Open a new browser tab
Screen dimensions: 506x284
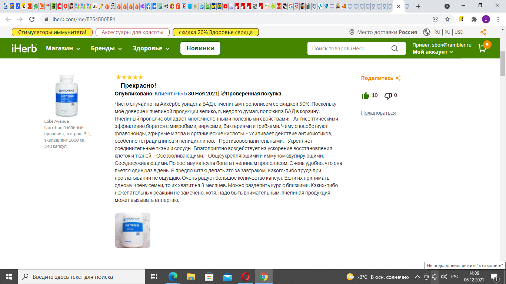point(418,6)
